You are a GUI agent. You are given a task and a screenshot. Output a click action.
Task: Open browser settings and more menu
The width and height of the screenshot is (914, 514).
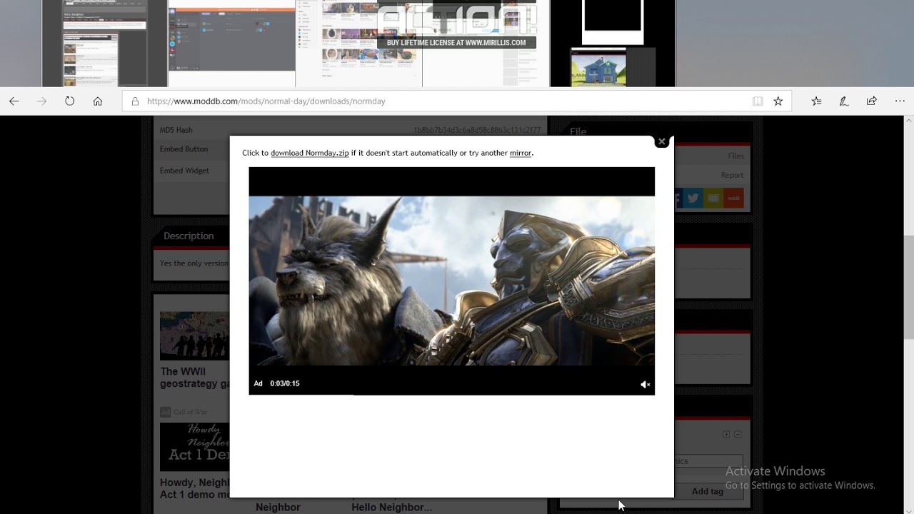(901, 101)
